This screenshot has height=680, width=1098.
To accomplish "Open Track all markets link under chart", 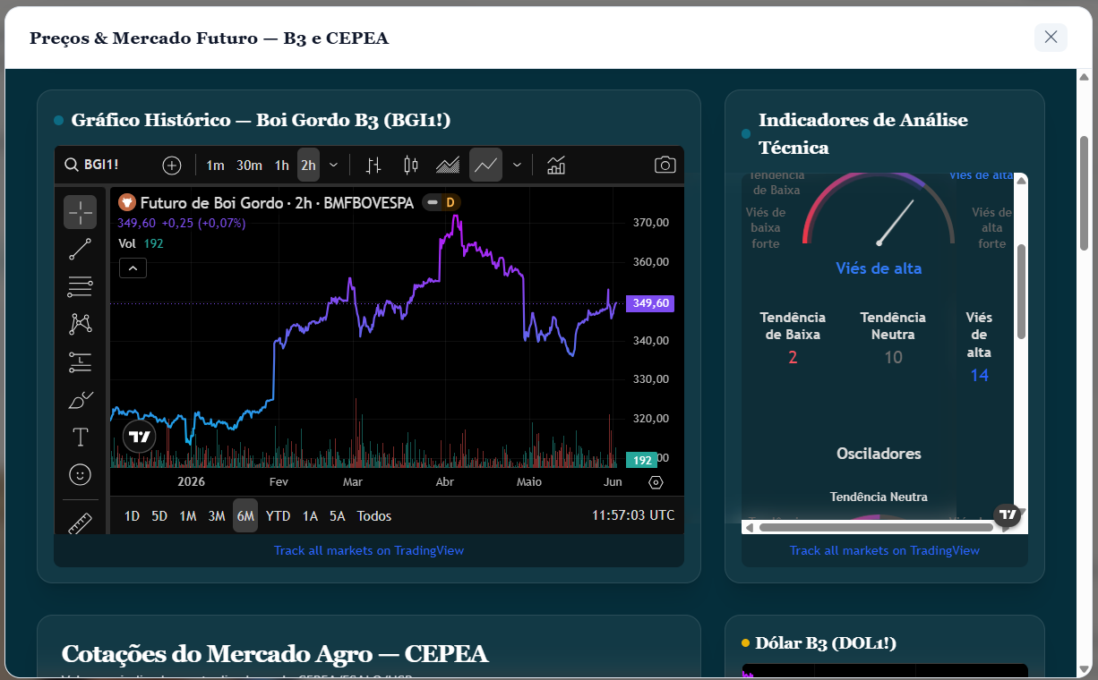I will coord(369,550).
